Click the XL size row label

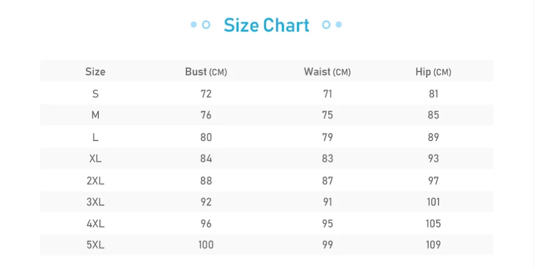(x=96, y=158)
